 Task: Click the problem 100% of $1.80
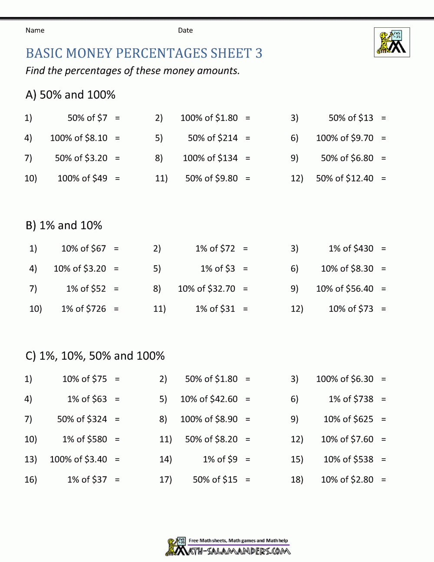pos(209,118)
